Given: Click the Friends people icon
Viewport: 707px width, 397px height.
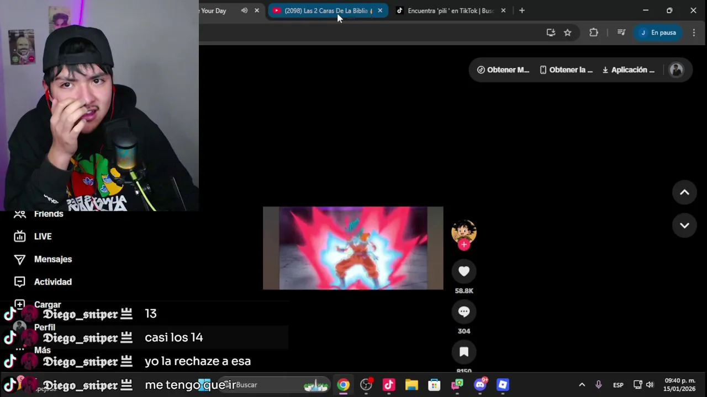Looking at the screenshot, I should (20, 214).
